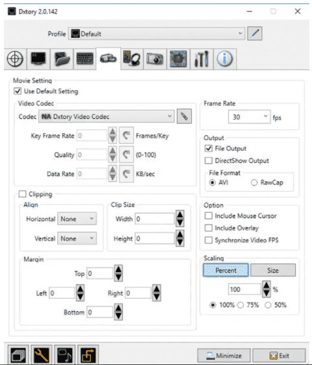Open the Tools tab with screwdriver icon
Screen dimensions: 312x365
point(201,59)
